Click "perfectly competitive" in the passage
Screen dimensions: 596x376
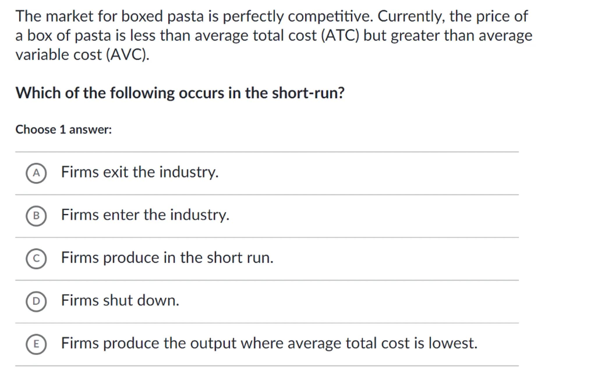(298, 16)
